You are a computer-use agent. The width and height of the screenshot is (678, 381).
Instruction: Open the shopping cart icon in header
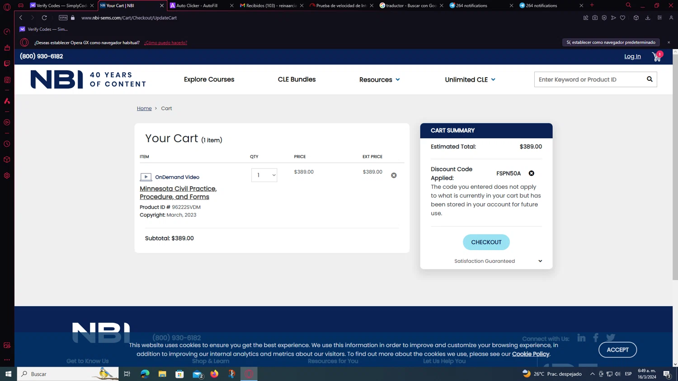657,57
